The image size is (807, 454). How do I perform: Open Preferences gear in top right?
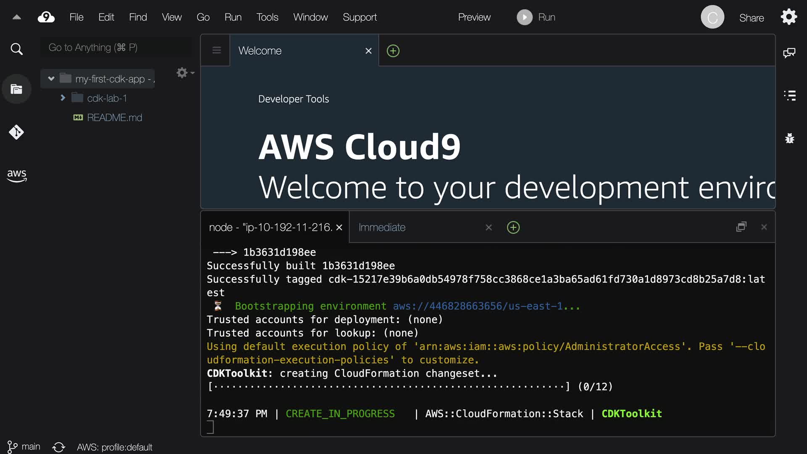(x=789, y=17)
